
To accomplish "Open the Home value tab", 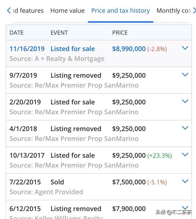I will (x=67, y=11).
